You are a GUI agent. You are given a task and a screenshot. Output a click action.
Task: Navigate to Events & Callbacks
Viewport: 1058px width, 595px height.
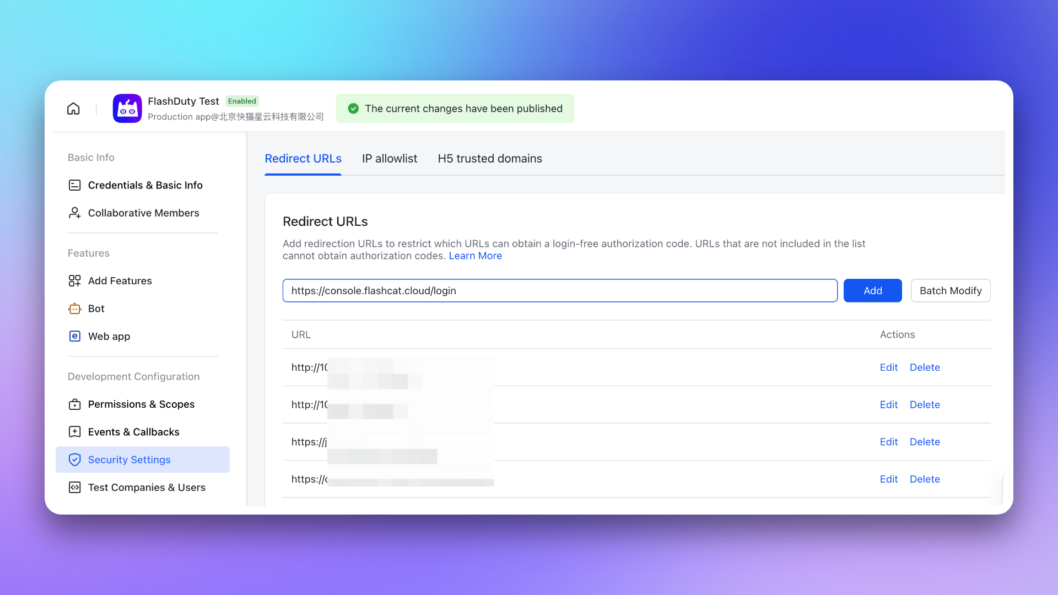[133, 432]
